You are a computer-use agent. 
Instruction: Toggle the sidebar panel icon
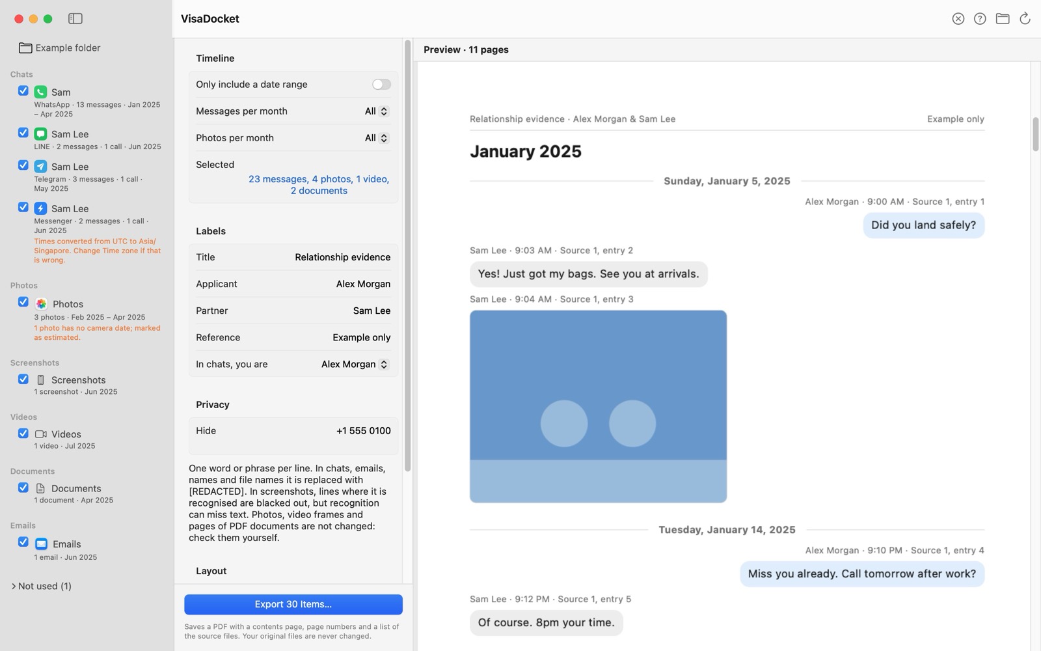pyautogui.click(x=75, y=19)
